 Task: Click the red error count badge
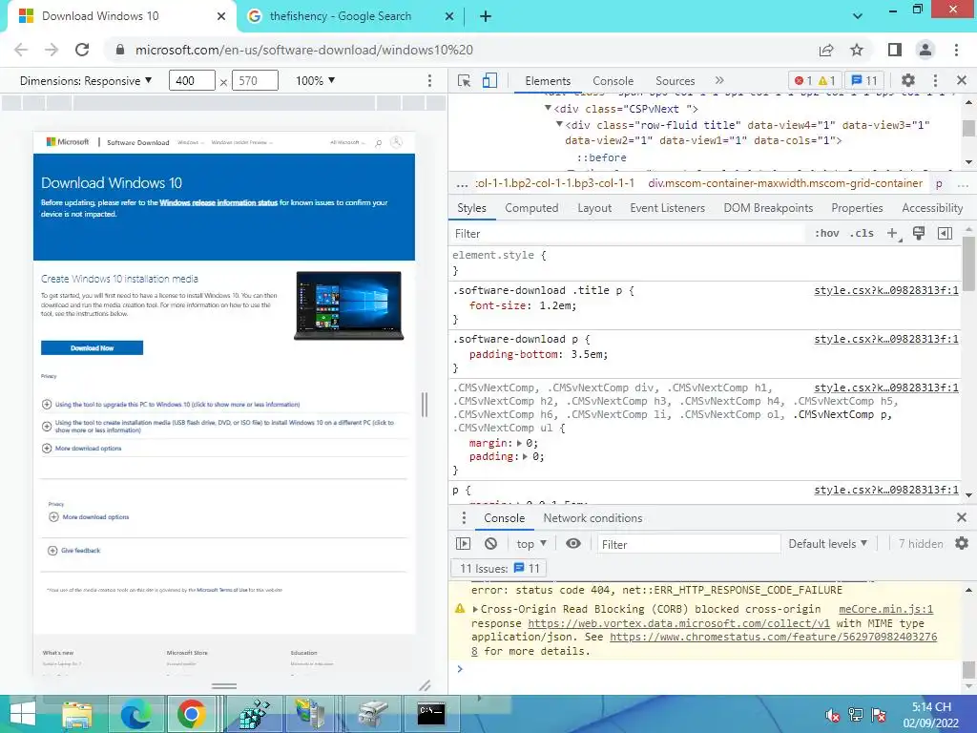[803, 80]
